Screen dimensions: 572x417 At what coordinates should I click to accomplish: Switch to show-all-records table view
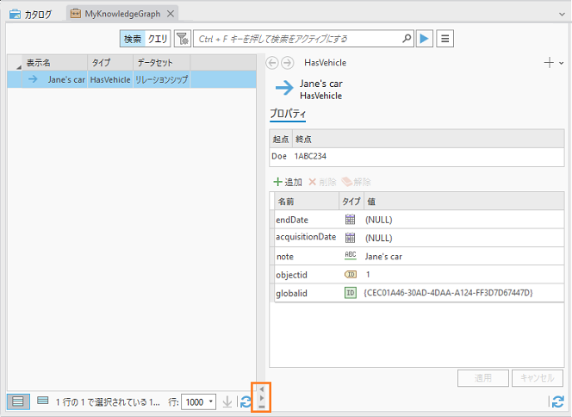pyautogui.click(x=17, y=401)
